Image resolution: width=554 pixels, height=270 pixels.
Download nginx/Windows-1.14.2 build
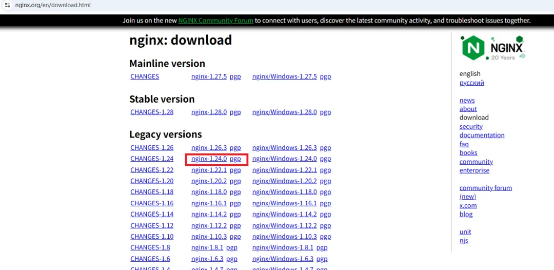(284, 214)
